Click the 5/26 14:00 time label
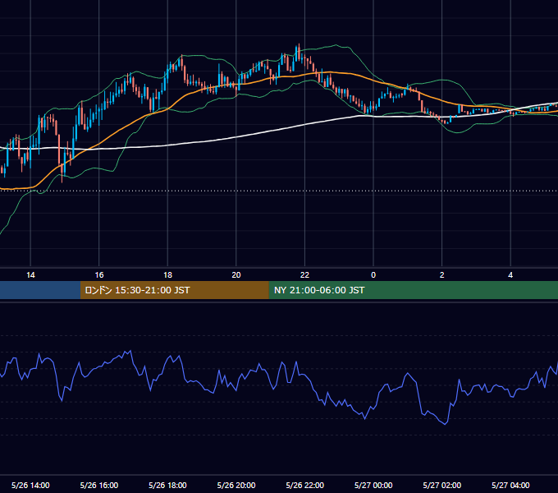The height and width of the screenshot is (493, 558). pyautogui.click(x=30, y=485)
